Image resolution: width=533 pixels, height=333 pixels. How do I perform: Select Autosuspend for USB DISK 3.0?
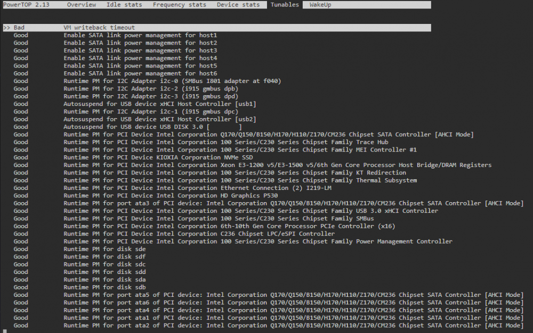tap(152, 127)
